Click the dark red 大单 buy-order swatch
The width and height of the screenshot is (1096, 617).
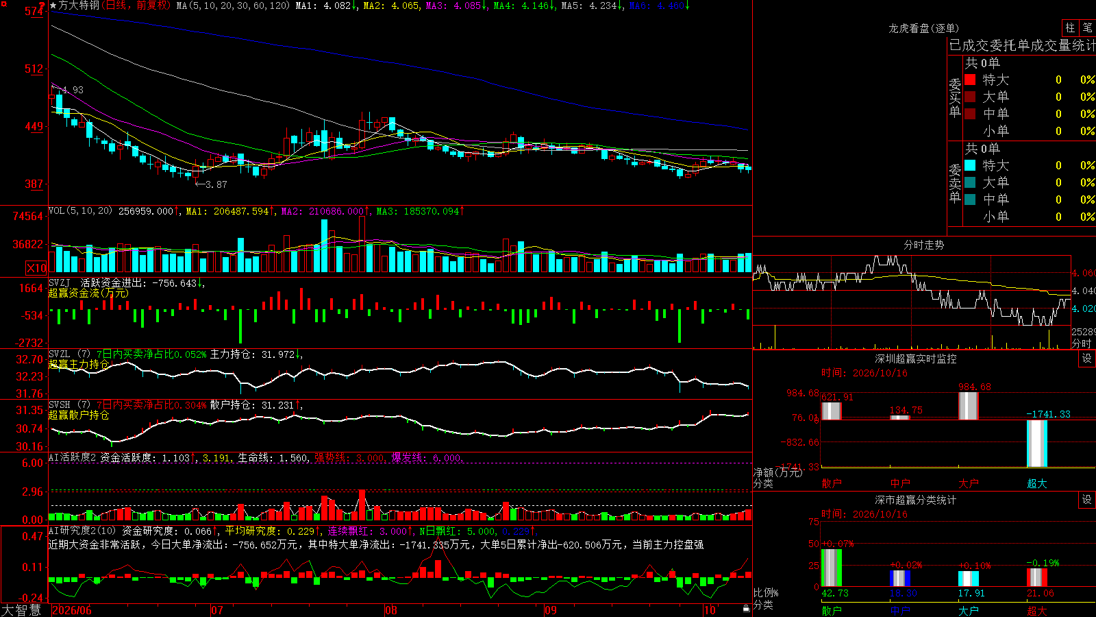[970, 97]
